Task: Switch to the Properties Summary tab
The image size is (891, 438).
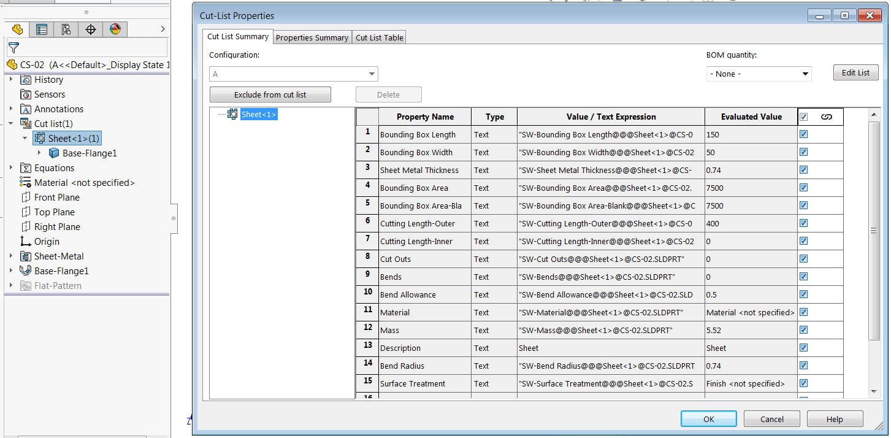Action: (x=312, y=37)
